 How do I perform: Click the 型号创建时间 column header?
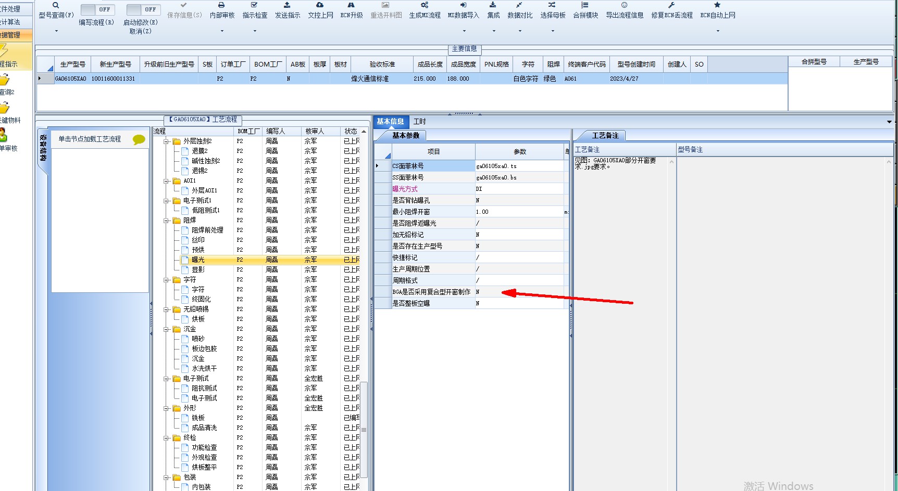[x=636, y=64]
